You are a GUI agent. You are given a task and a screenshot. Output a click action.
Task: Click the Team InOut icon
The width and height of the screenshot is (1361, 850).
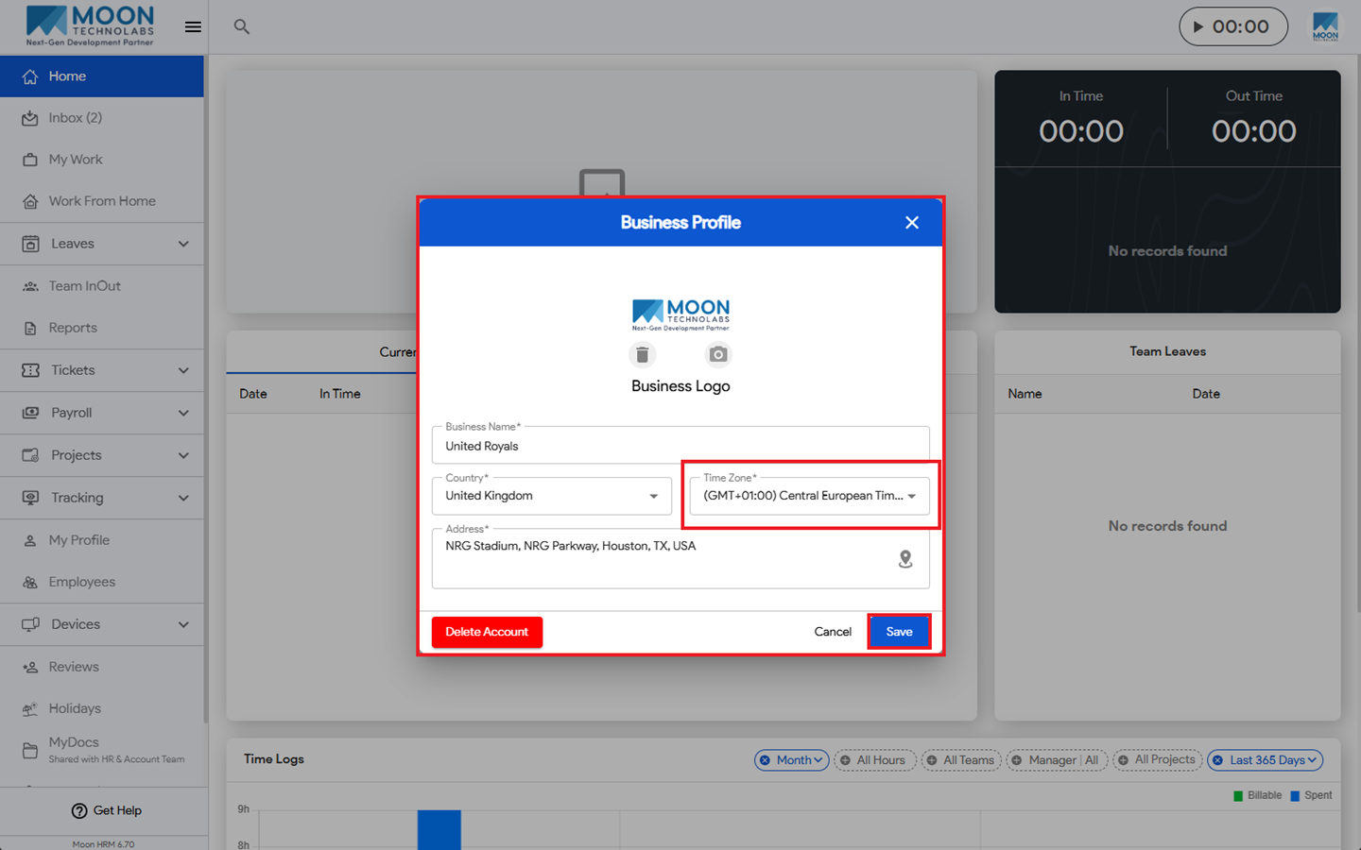[x=30, y=286]
